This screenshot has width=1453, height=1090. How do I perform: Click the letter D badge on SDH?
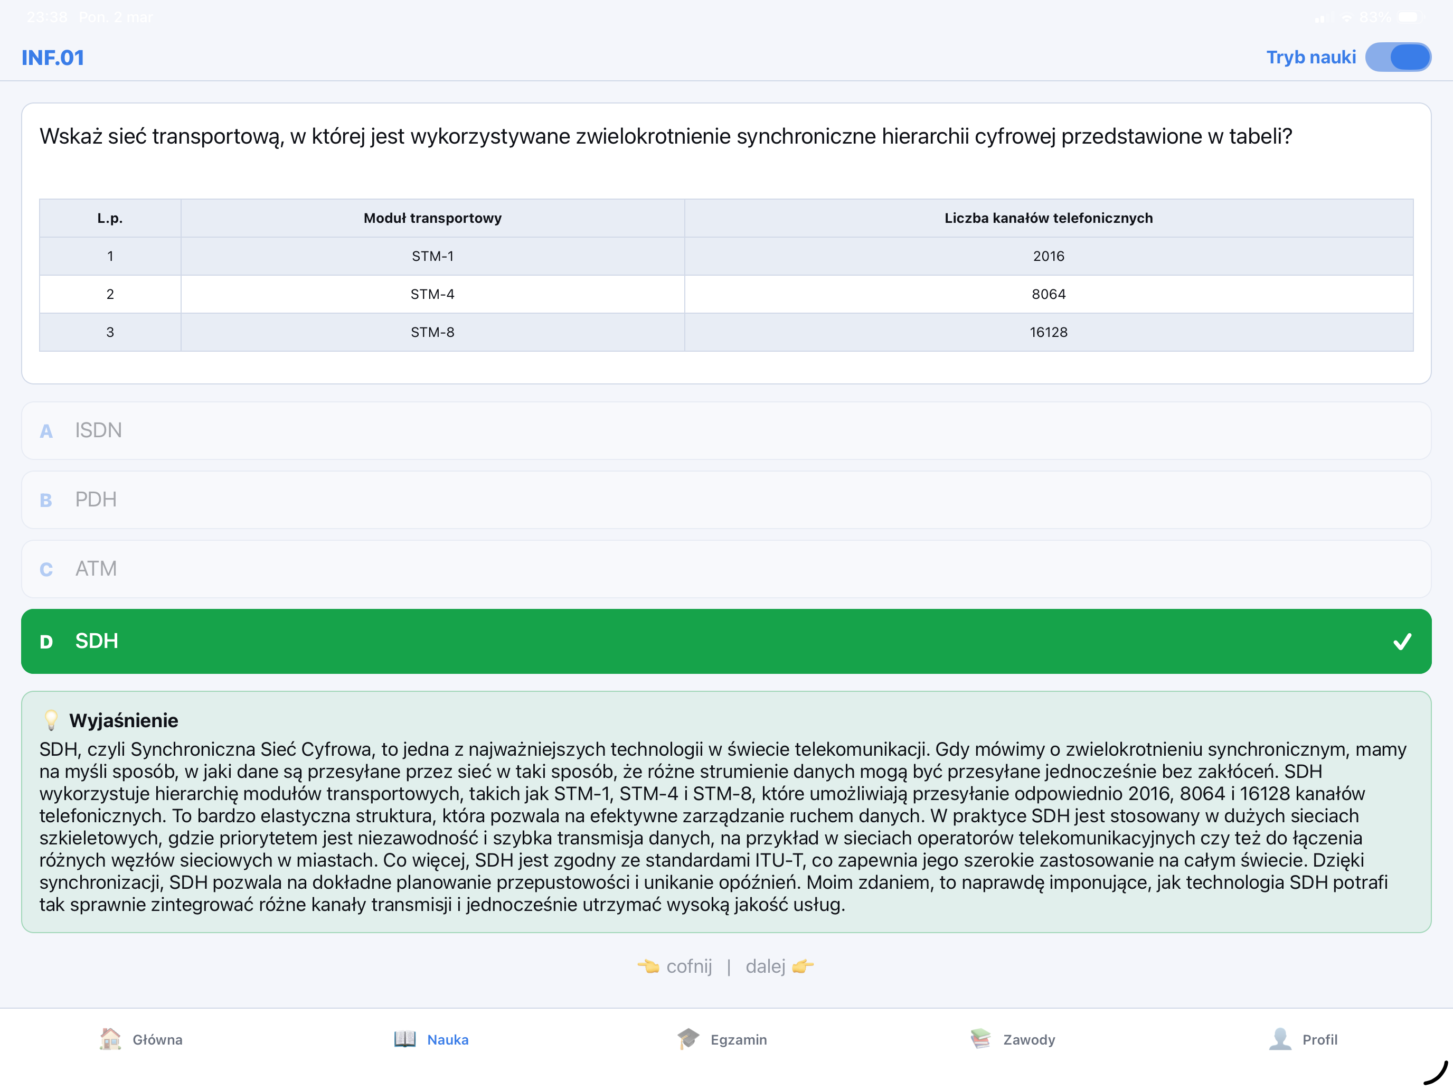[x=46, y=642]
